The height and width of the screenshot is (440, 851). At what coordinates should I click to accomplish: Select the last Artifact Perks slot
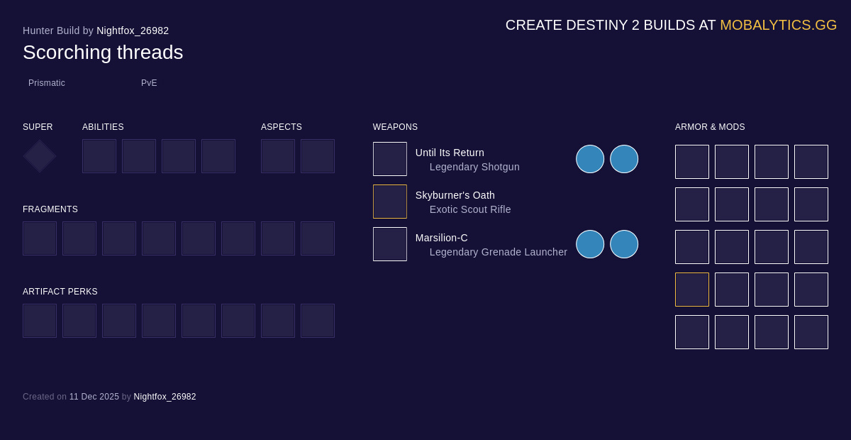tap(318, 321)
